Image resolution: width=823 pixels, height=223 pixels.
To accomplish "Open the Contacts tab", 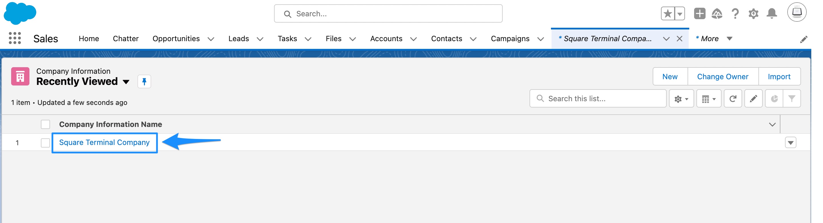I will pos(447,39).
